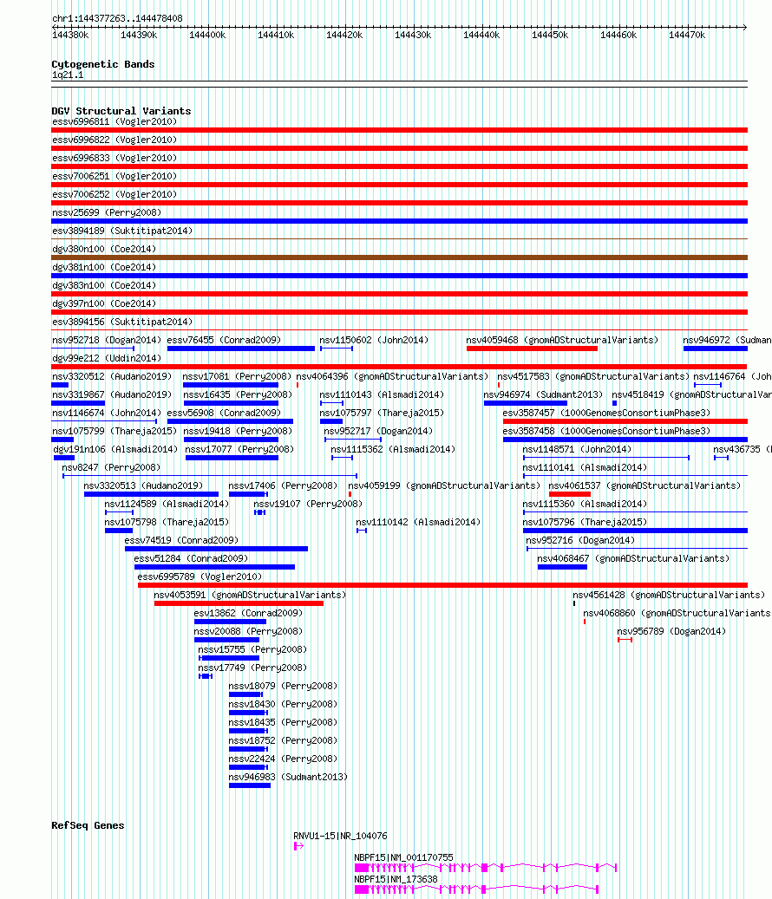Viewport: 772px width, 899px height.
Task: Select the essv6996822 (Vogler2010) variant label
Action: [114, 140]
